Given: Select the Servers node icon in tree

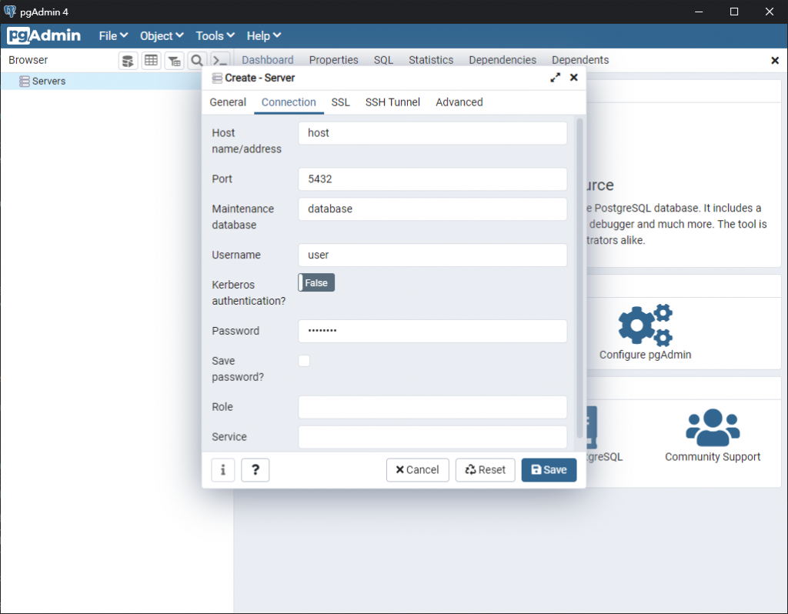Looking at the screenshot, I should point(24,81).
